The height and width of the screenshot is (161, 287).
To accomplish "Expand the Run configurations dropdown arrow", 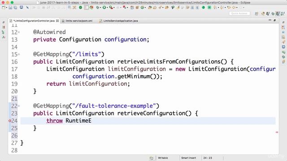I will tap(107, 8).
